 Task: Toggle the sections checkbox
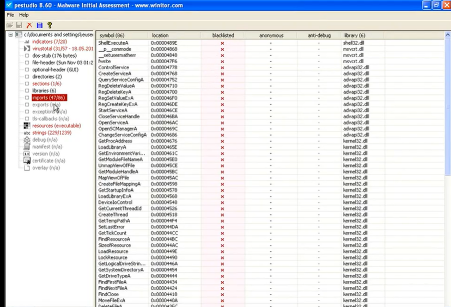coord(27,83)
